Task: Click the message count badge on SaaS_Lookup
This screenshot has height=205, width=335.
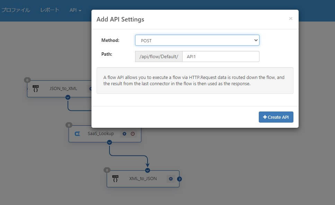Action: pyautogui.click(x=69, y=125)
